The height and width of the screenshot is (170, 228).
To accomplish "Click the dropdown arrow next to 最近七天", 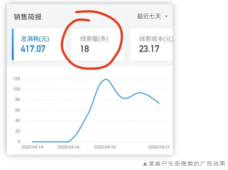I will [x=166, y=17].
